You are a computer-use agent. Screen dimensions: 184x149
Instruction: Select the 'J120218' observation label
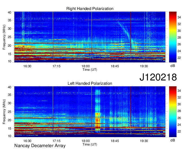(x=158, y=77)
